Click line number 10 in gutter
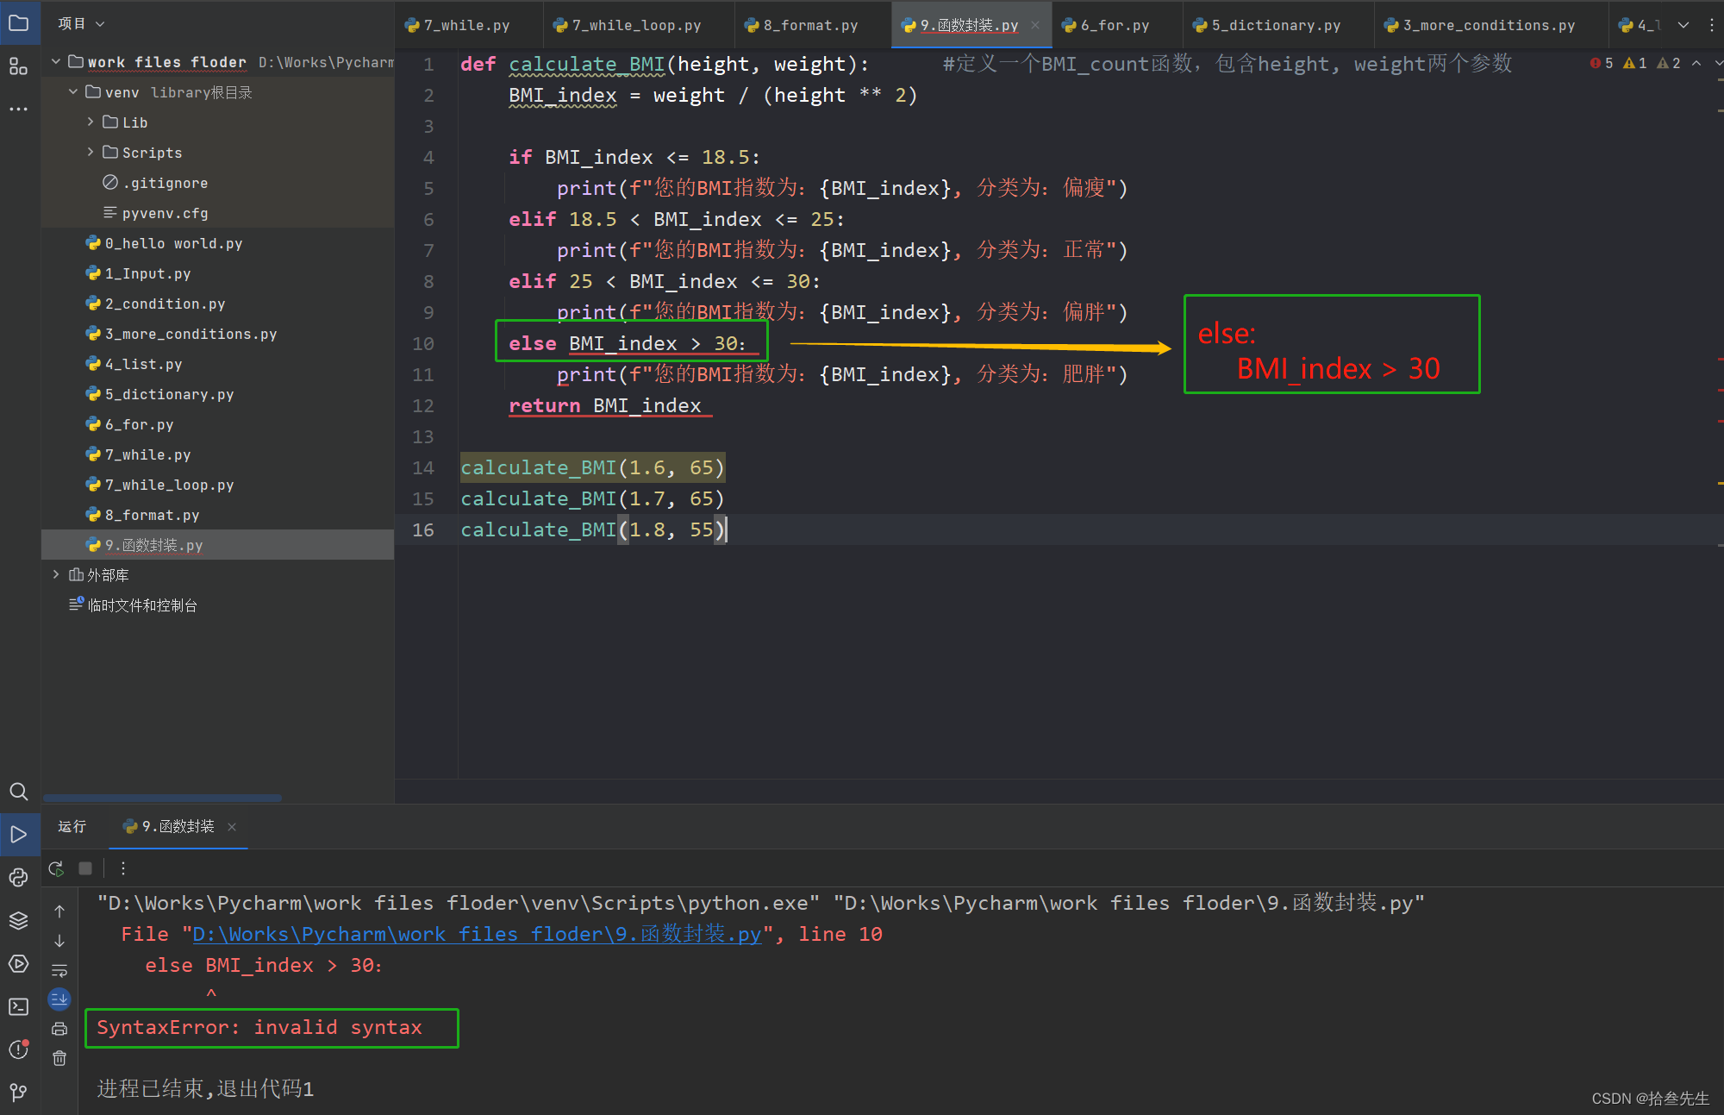The image size is (1724, 1115). tap(423, 344)
